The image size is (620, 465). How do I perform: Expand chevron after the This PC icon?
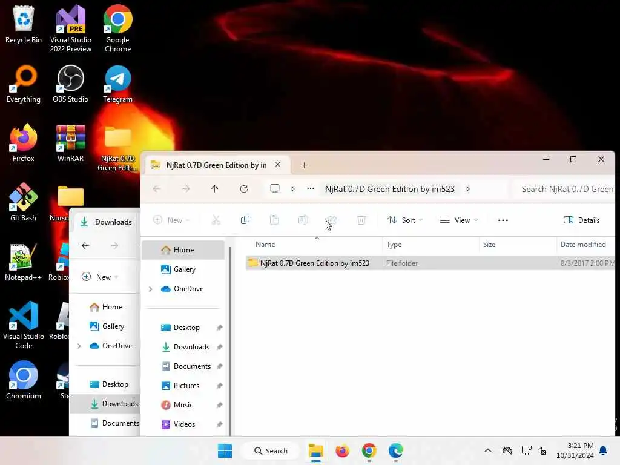[293, 189]
